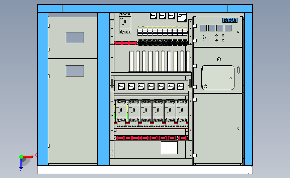Select the white base plinth under the cabinets
290x178 pixels.
click(145, 170)
